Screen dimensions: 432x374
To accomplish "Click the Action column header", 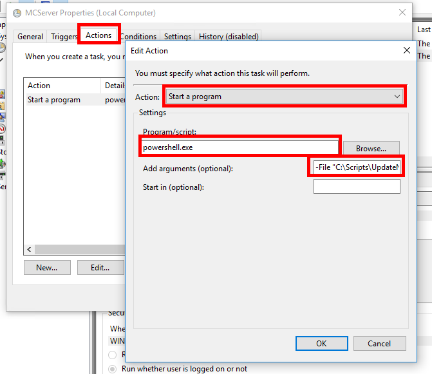I will click(x=62, y=86).
